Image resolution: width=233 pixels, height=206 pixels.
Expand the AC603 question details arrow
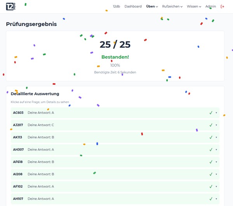click(216, 113)
